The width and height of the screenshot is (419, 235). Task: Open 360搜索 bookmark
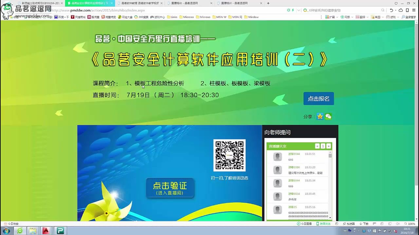coord(141,17)
